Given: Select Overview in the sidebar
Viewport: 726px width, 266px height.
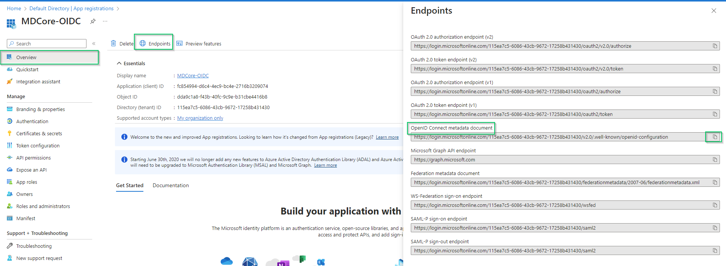Looking at the screenshot, I should [49, 57].
